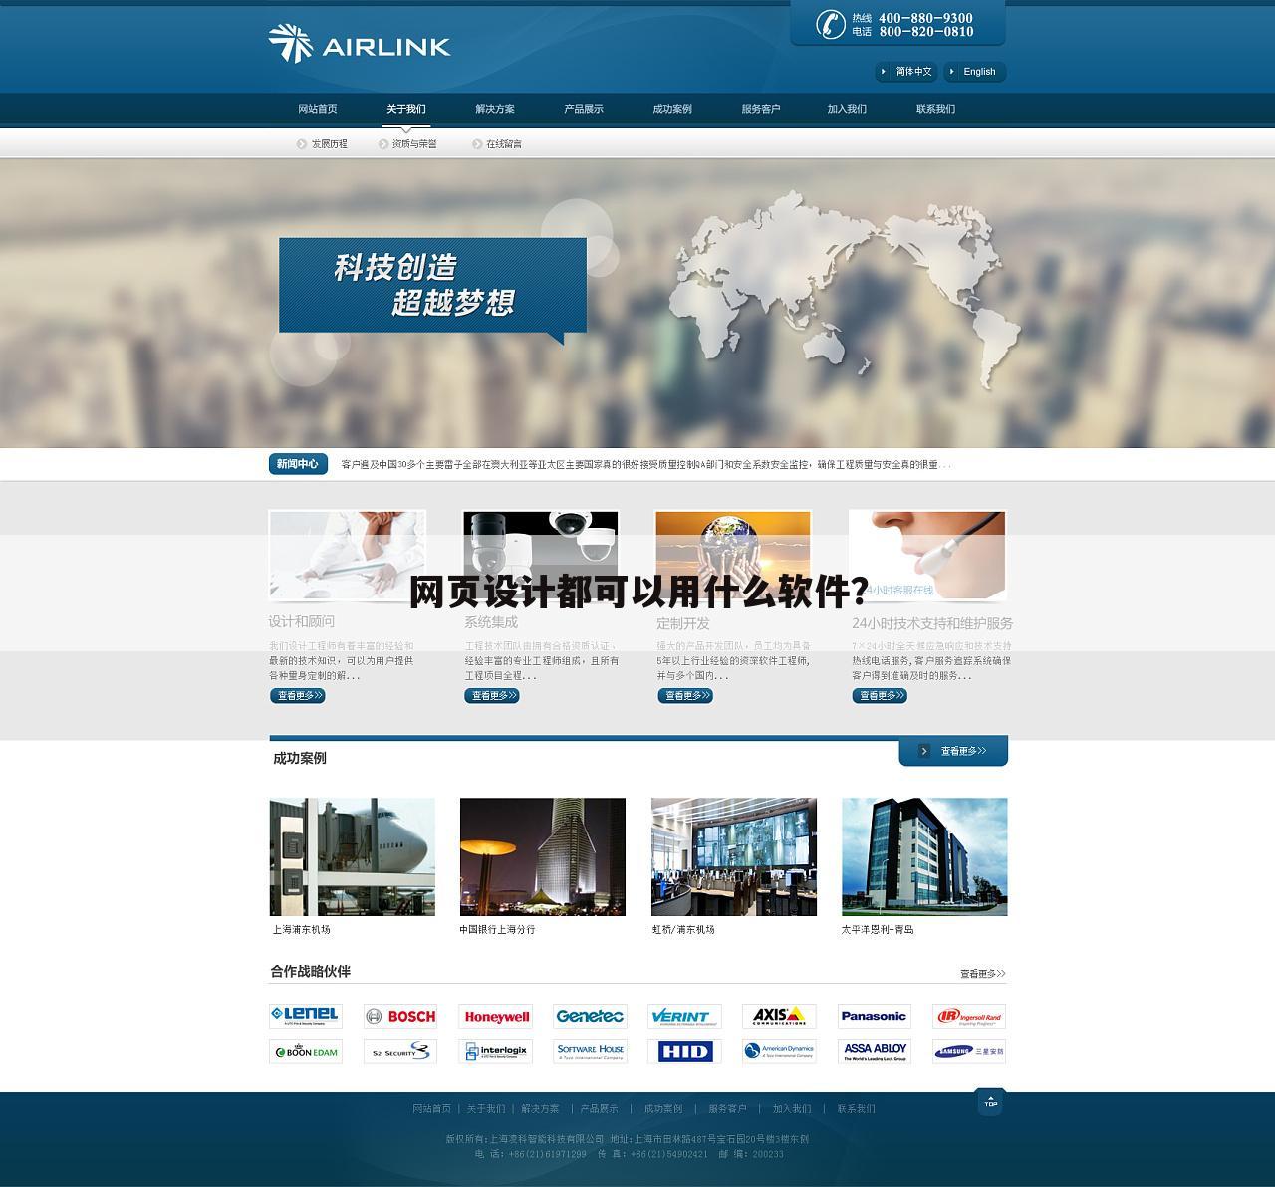Open footer link 网站首页
The image size is (1275, 1187).
432,1109
